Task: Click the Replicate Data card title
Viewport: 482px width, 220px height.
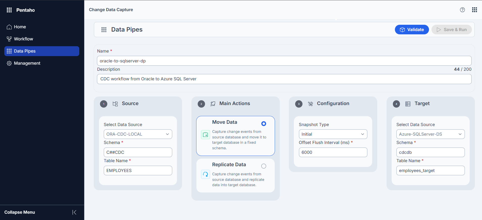Action: 229,165
